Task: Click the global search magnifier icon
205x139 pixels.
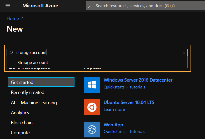Action: (x=90, y=6)
